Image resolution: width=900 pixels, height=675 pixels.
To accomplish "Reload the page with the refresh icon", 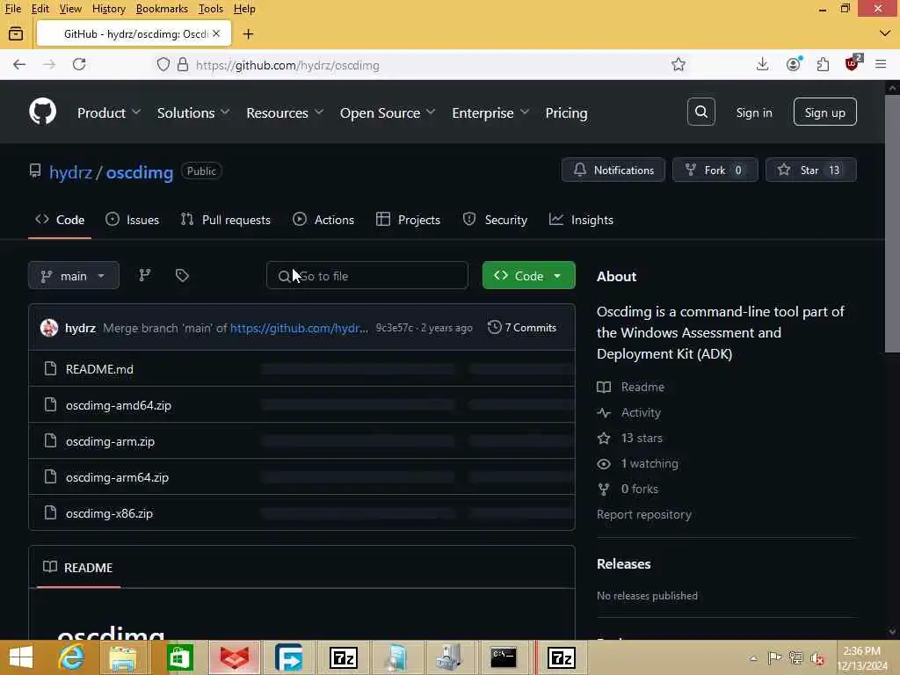I will pyautogui.click(x=79, y=64).
